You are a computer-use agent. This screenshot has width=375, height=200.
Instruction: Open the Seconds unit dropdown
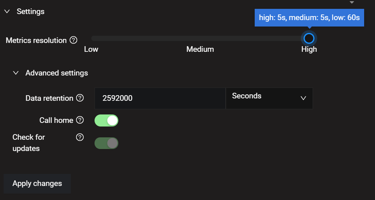pos(269,98)
